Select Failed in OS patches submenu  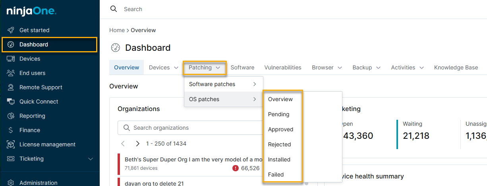click(x=276, y=174)
